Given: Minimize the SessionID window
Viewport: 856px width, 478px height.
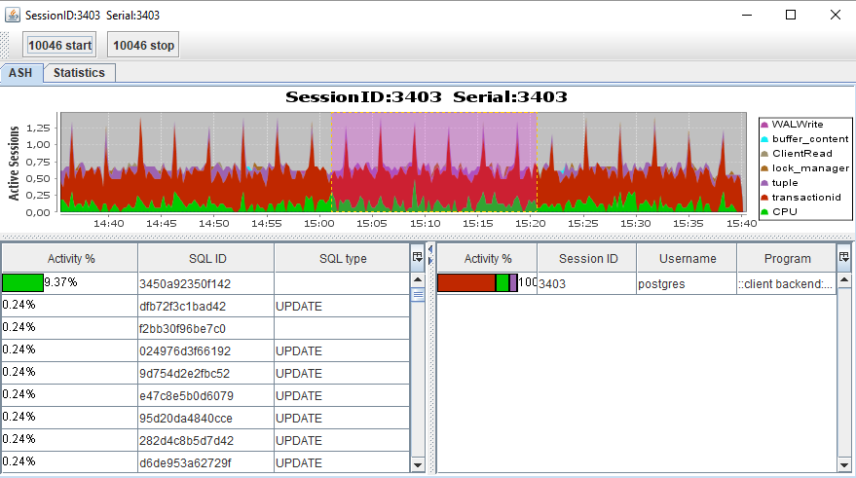Looking at the screenshot, I should tap(747, 15).
